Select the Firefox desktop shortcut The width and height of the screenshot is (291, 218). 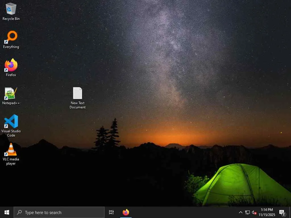point(11,68)
